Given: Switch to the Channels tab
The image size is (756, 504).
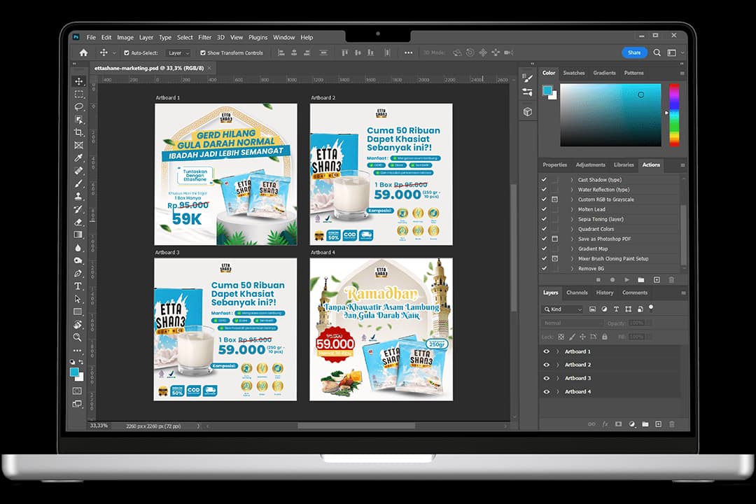Looking at the screenshot, I should tap(577, 293).
